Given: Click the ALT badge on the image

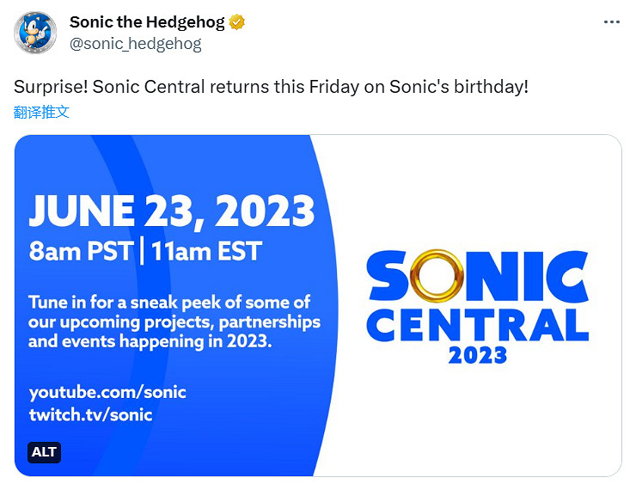Looking at the screenshot, I should (x=44, y=453).
